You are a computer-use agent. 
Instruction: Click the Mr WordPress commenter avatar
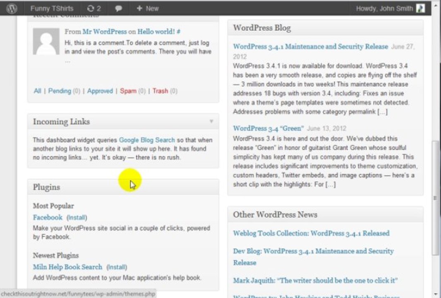tap(46, 41)
